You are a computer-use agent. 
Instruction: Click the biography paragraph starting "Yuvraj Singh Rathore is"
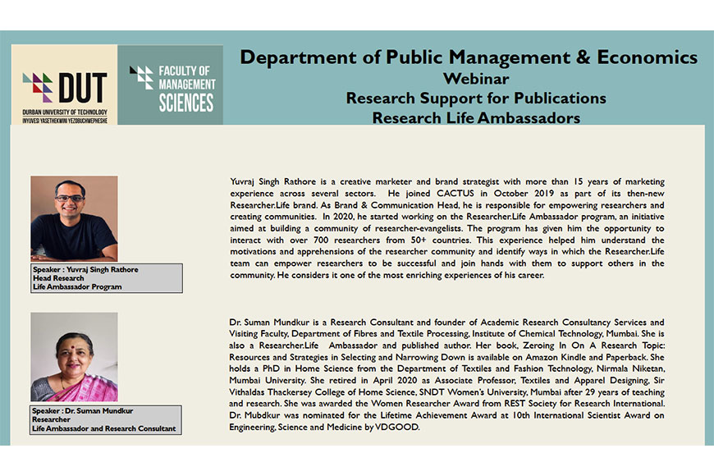[x=447, y=228]
